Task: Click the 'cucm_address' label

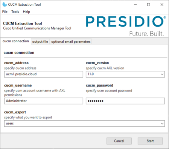Action: [16, 63]
